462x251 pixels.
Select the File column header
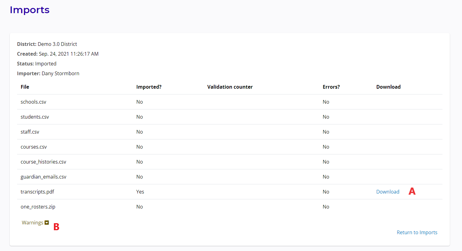coord(25,87)
